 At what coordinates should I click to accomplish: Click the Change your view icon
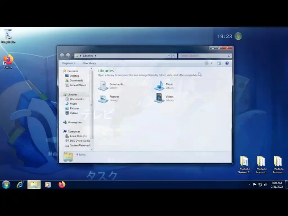point(207,63)
